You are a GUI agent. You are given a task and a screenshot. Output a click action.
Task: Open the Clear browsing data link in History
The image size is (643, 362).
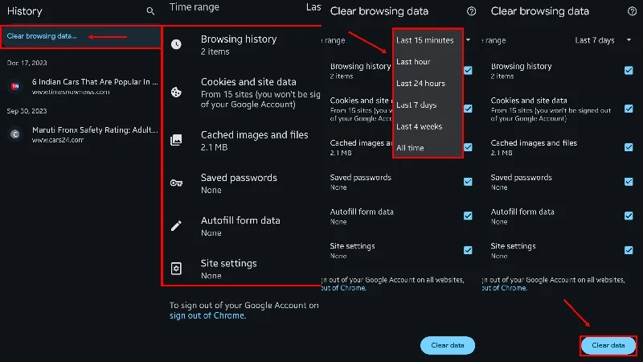(x=42, y=36)
